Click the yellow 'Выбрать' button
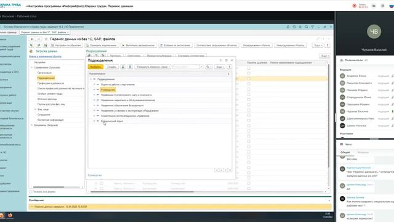394x222 pixels. click(x=95, y=67)
